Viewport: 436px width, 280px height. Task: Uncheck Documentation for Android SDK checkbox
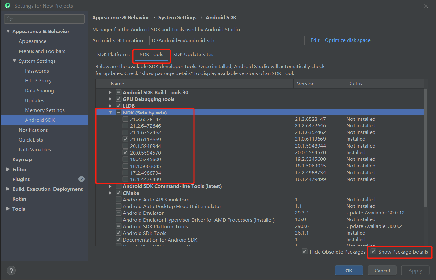[x=118, y=240]
